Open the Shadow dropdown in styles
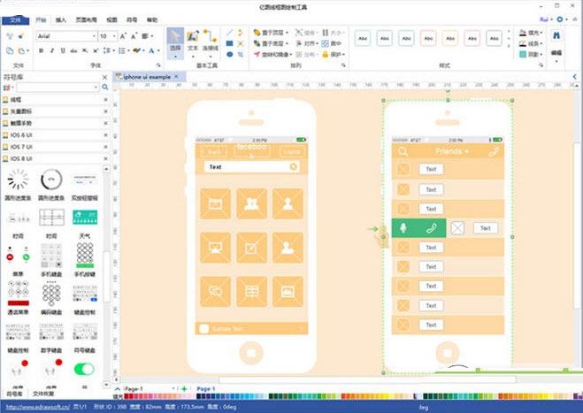The width and height of the screenshot is (583, 413). (531, 54)
